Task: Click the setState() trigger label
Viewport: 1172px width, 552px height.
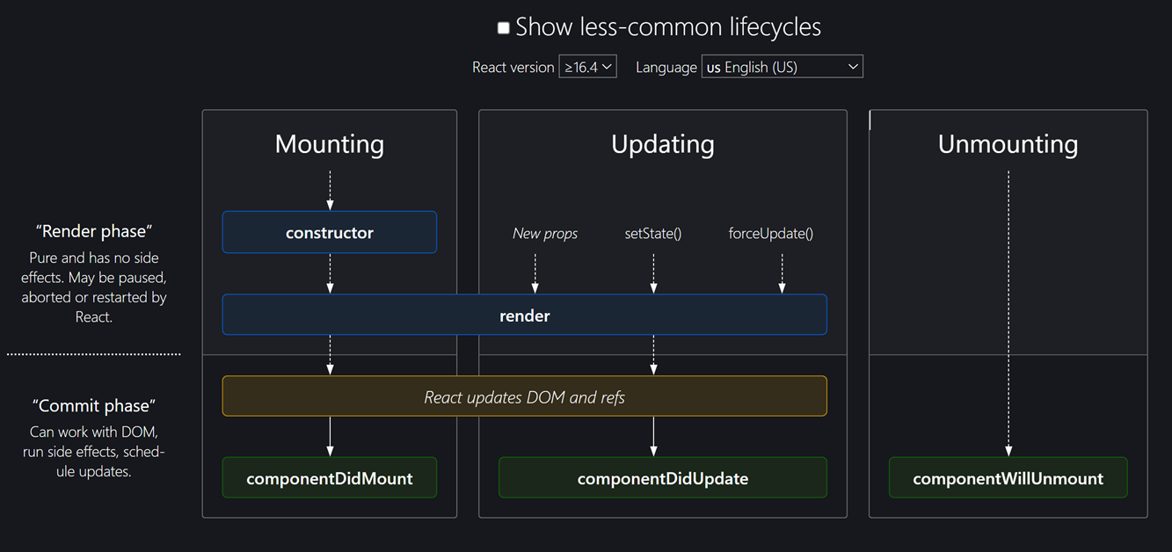Action: click(x=653, y=234)
